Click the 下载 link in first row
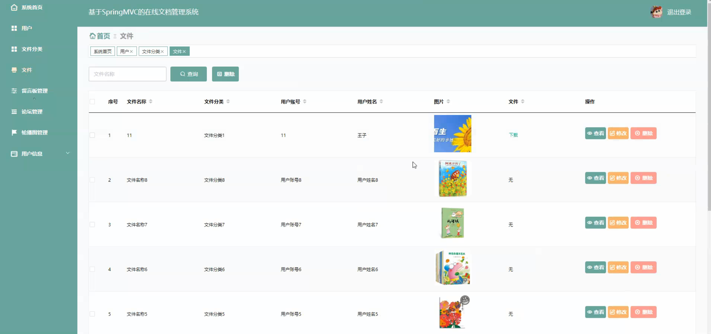The width and height of the screenshot is (711, 334). pos(513,135)
